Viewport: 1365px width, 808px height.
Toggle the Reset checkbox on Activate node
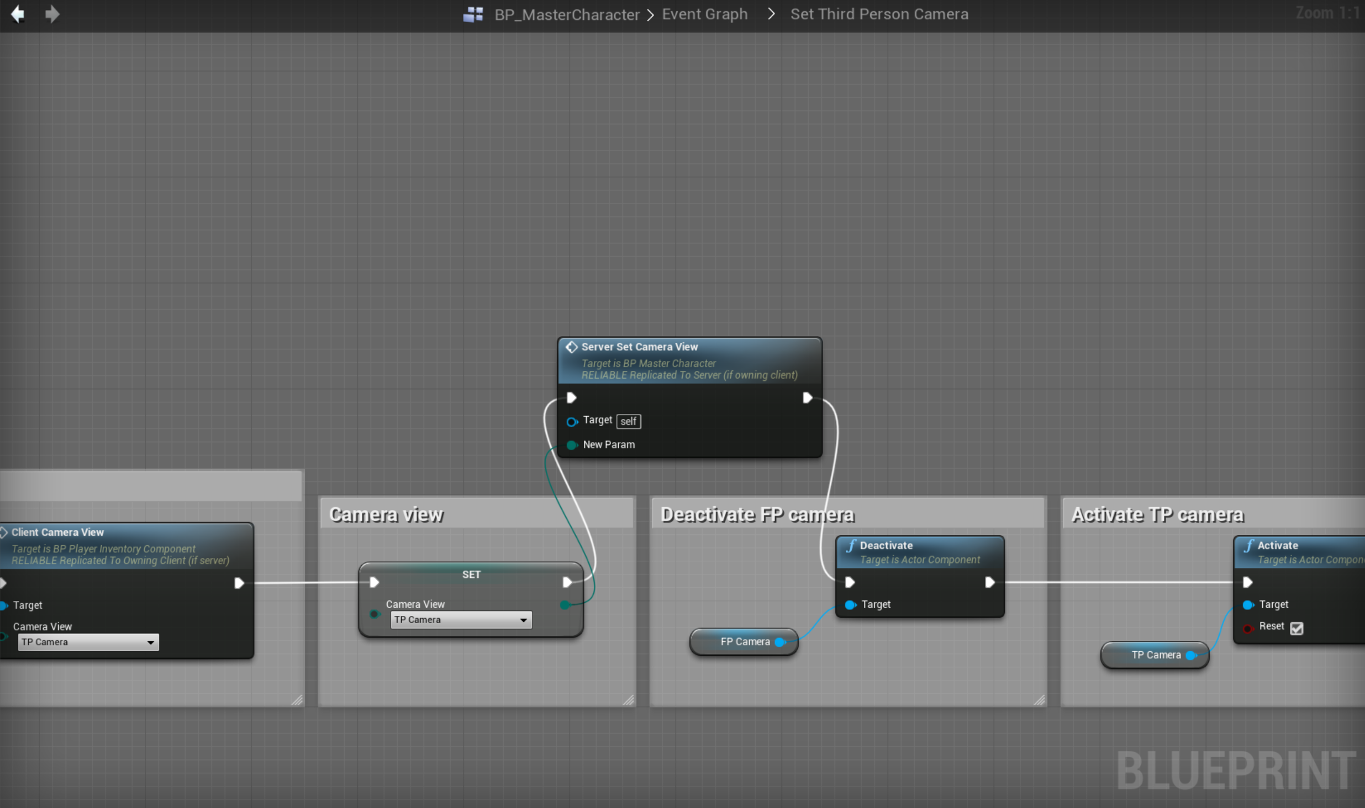1297,628
